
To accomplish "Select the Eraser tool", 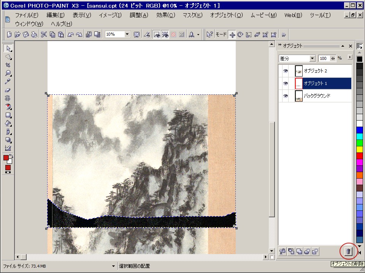I will (8, 90).
